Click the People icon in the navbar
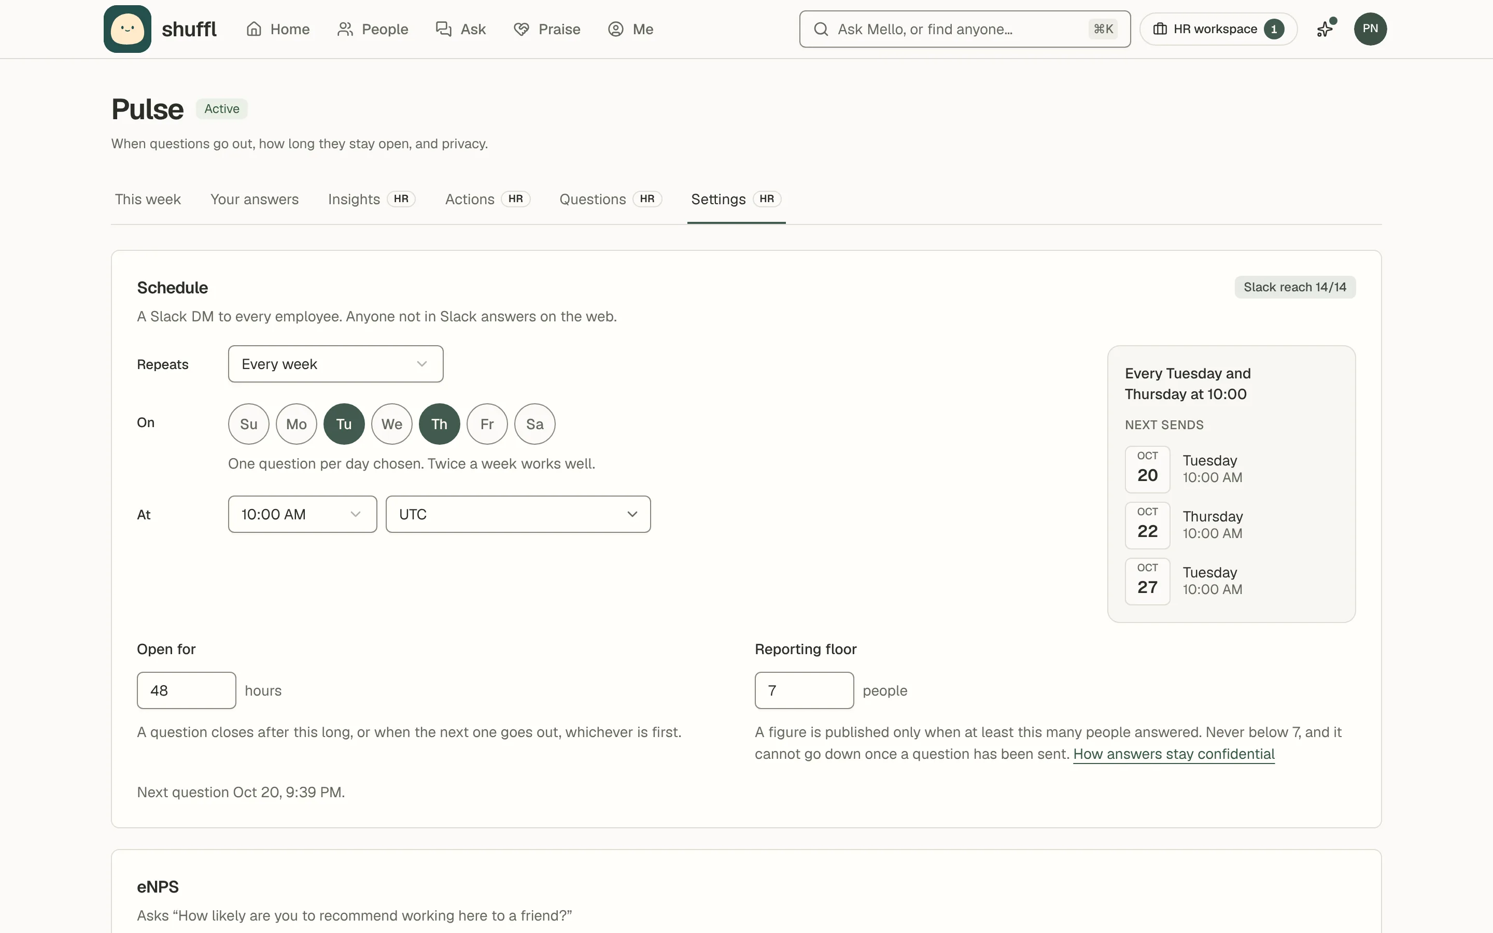 point(345,29)
